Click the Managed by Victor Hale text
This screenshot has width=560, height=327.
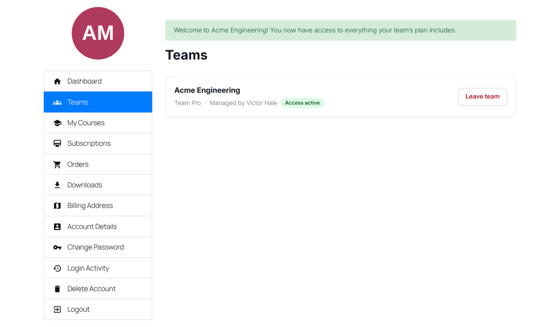pos(243,103)
